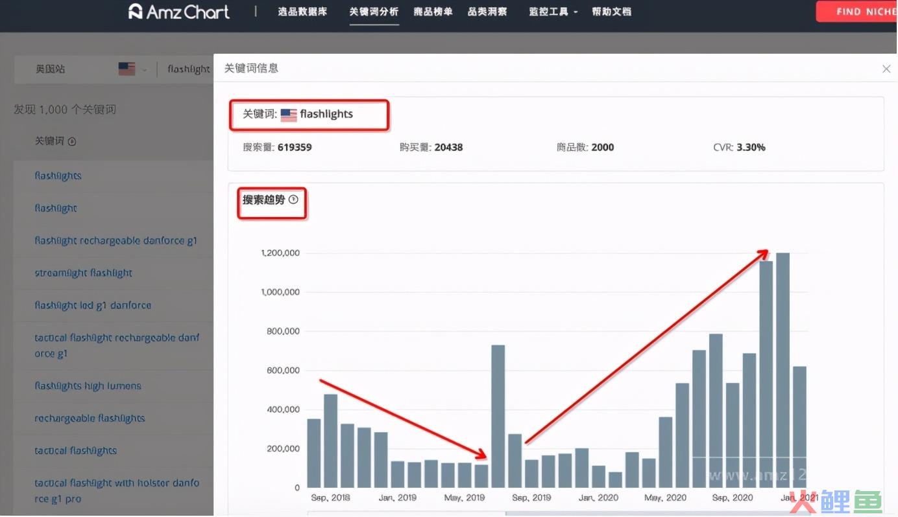898x517 pixels.
Task: Click the help icon beside 搜索趋势
Action: [x=293, y=200]
